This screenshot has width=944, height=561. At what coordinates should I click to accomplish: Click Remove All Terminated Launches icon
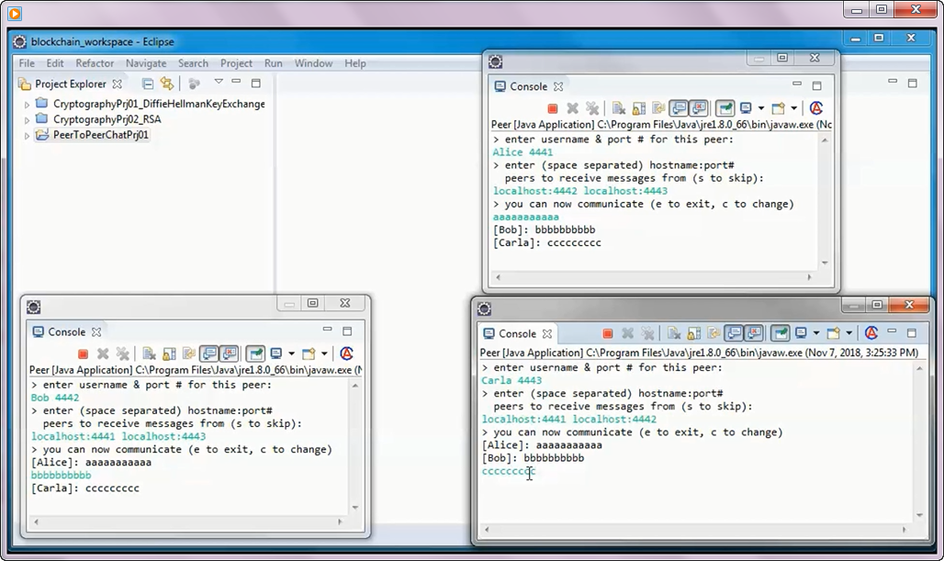(x=591, y=107)
